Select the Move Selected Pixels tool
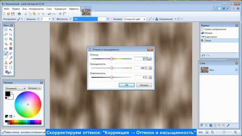This screenshot has width=242, height=136. coord(11,29)
